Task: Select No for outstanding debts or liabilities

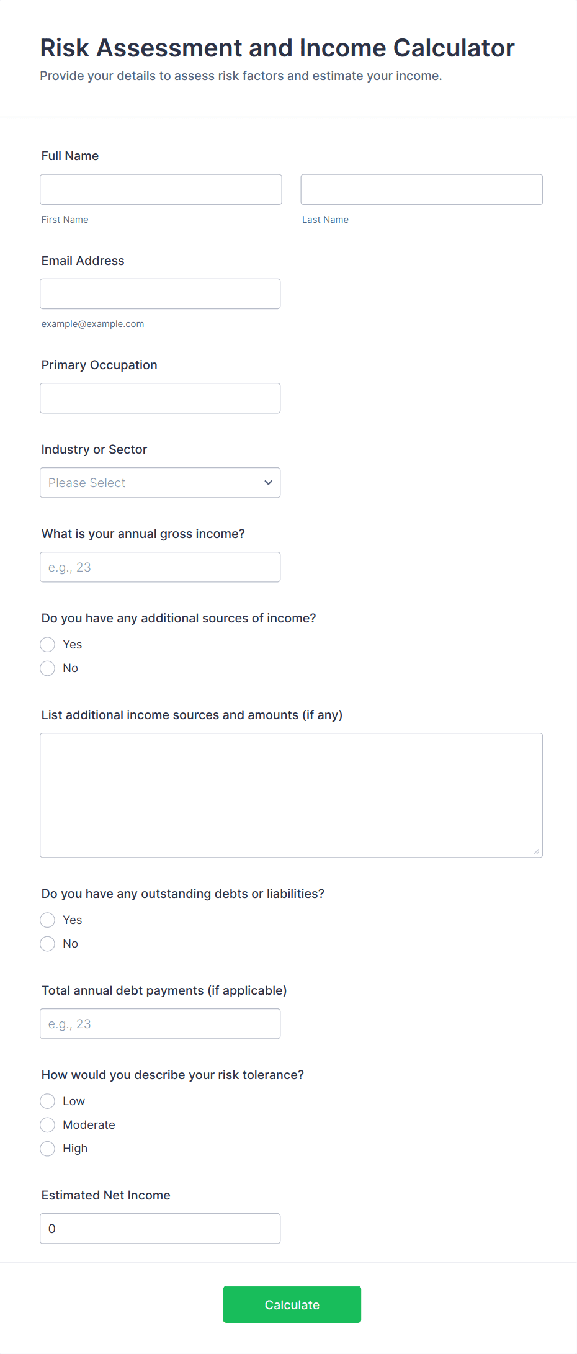Action: [48, 944]
